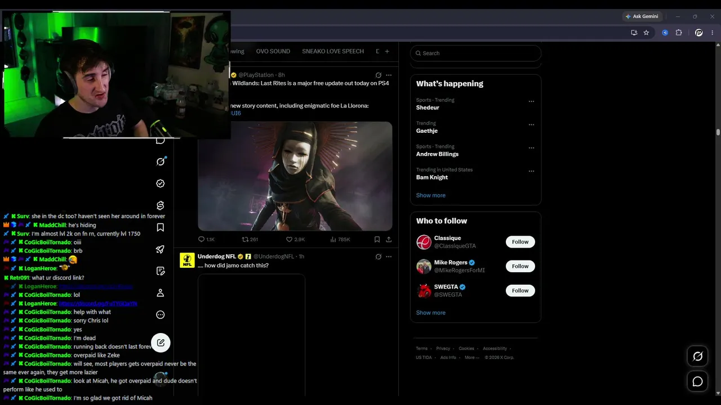Open more options for the Gaethje trend
The height and width of the screenshot is (405, 721).
pyautogui.click(x=531, y=125)
